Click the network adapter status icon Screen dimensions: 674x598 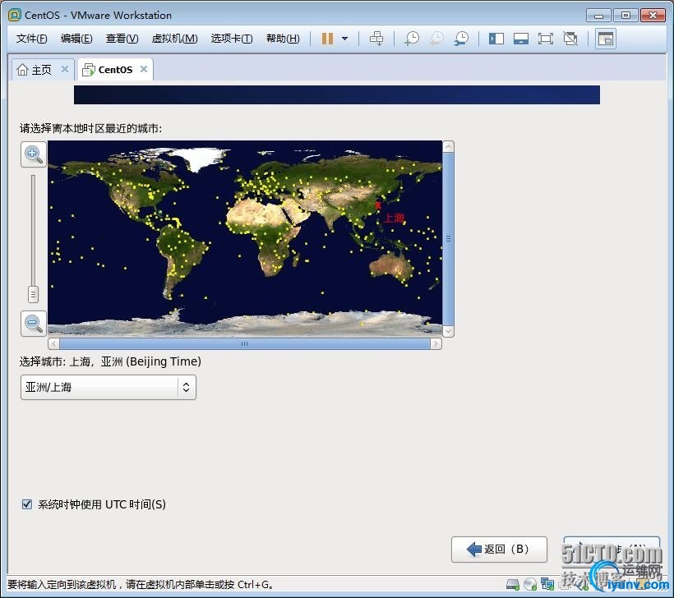click(547, 584)
